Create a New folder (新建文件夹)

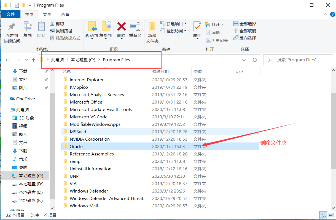coord(152,32)
